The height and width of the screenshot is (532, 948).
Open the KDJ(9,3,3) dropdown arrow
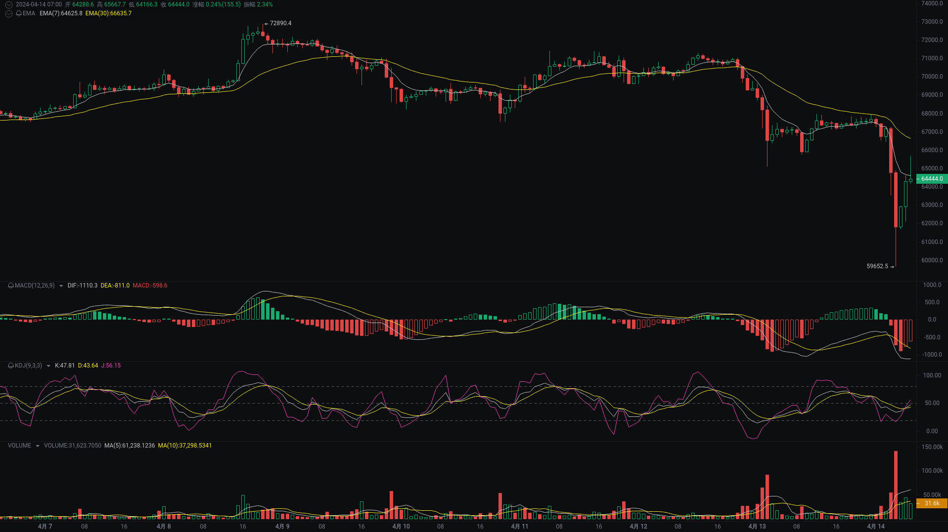tap(48, 366)
